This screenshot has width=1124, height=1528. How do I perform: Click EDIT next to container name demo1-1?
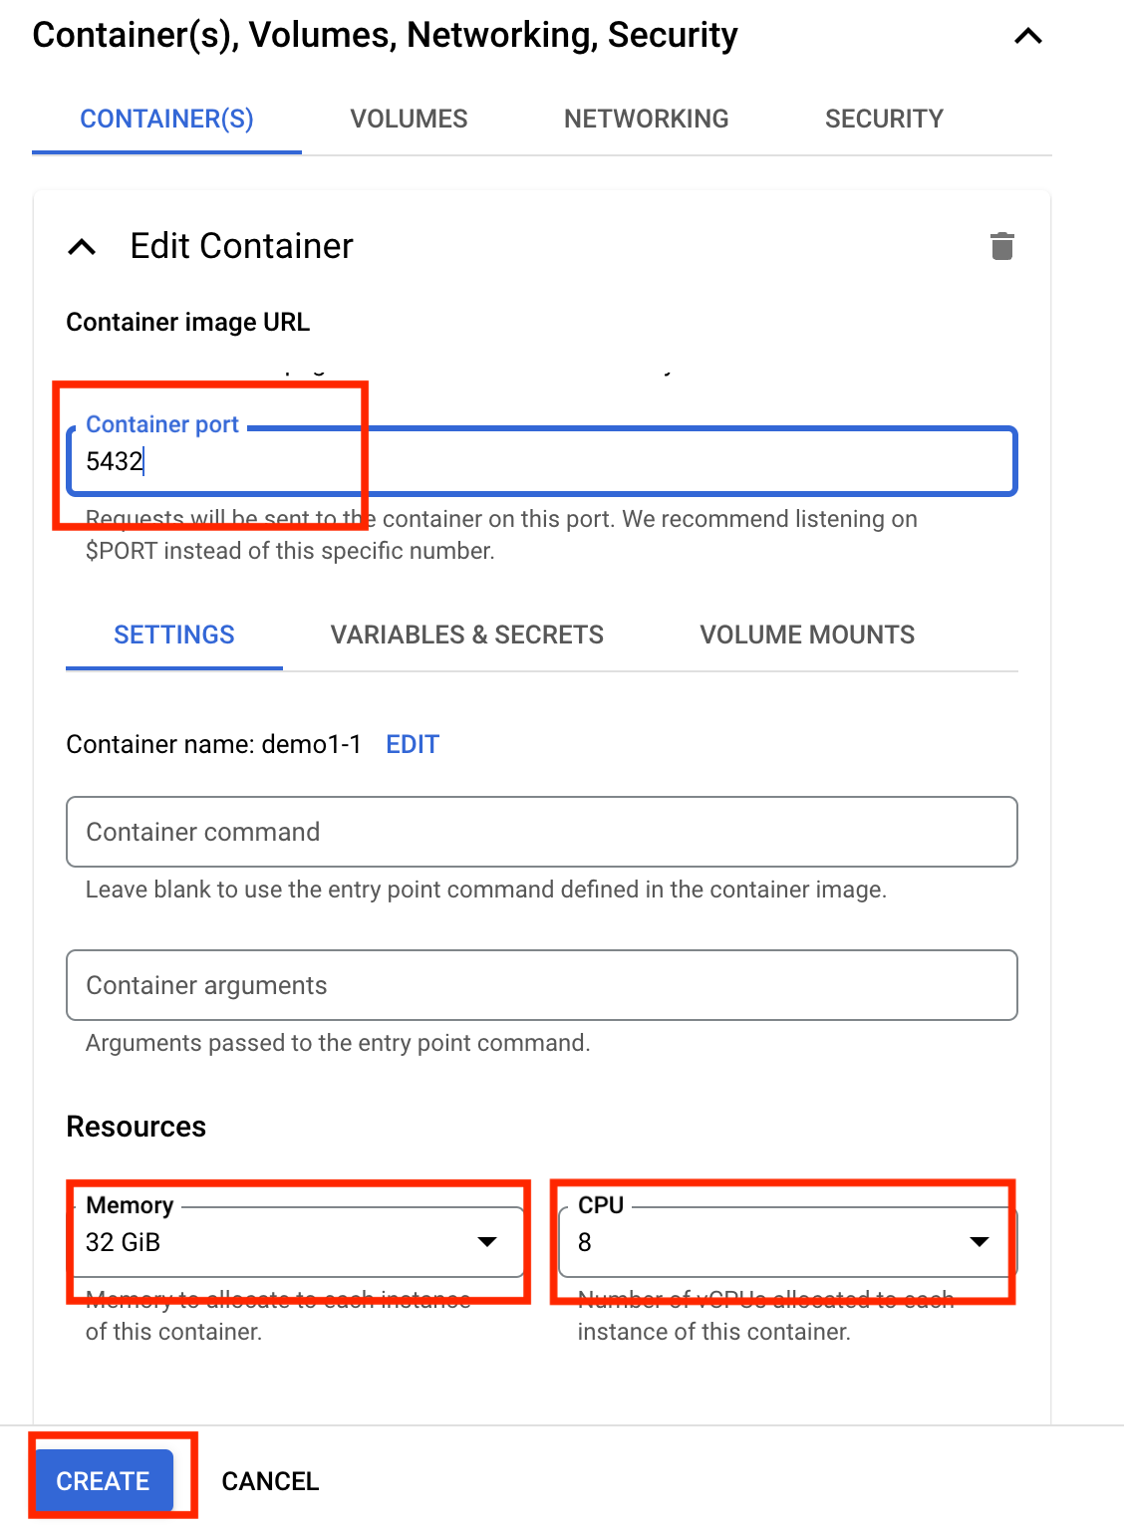click(412, 744)
